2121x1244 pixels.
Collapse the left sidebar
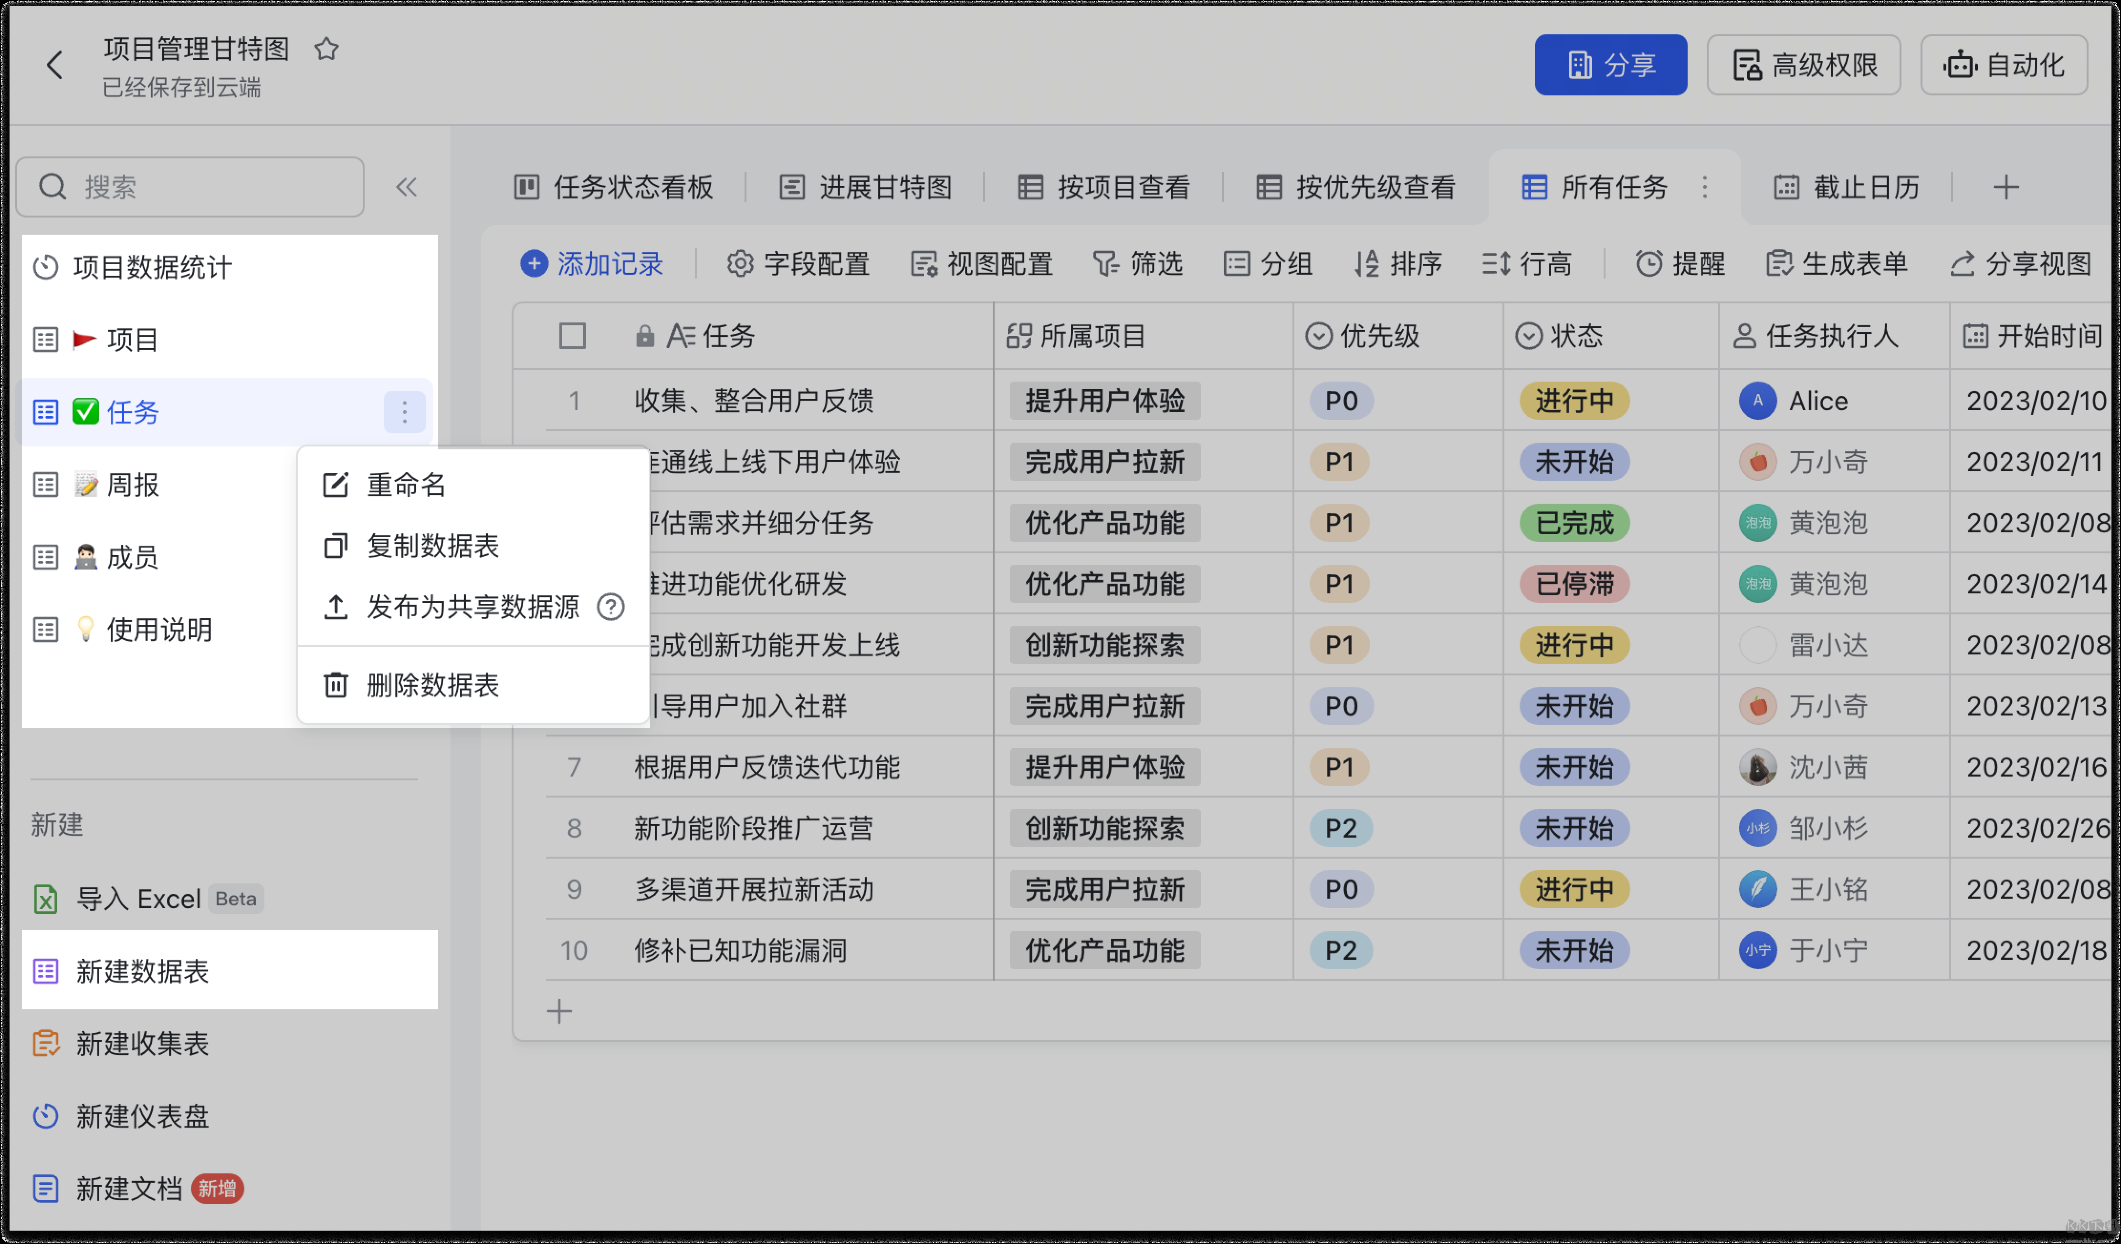coord(408,187)
